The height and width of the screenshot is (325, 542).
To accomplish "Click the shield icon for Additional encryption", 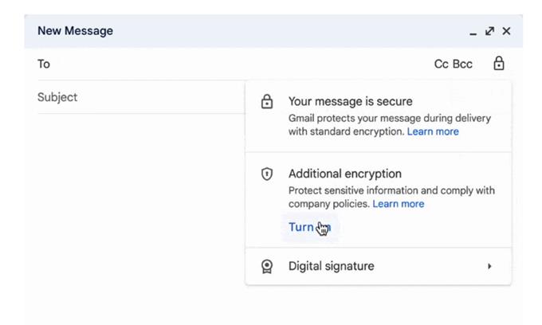I will coord(266,174).
